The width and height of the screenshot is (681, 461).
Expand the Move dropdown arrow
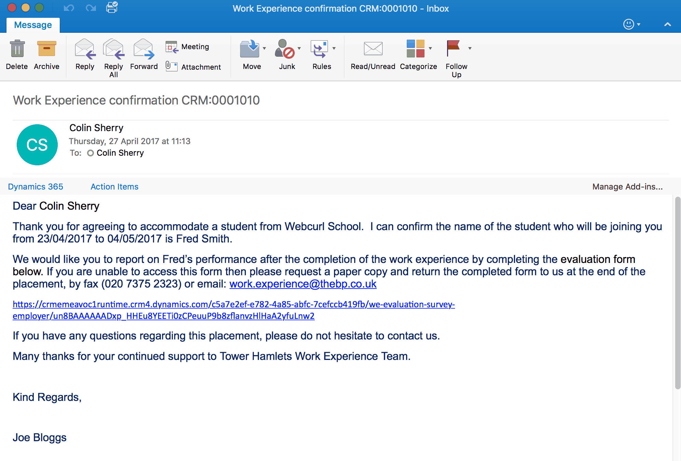264,48
